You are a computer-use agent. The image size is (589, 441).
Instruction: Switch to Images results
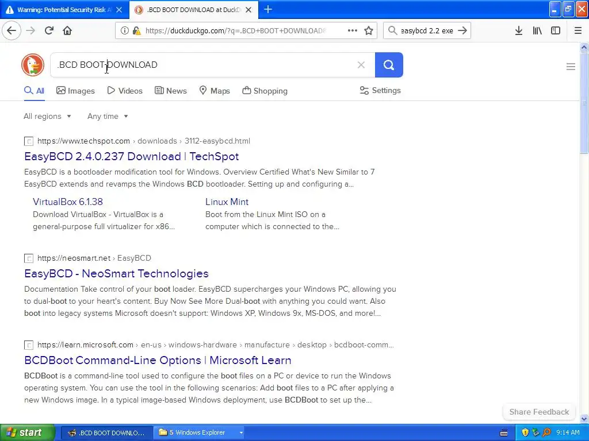[x=75, y=91]
